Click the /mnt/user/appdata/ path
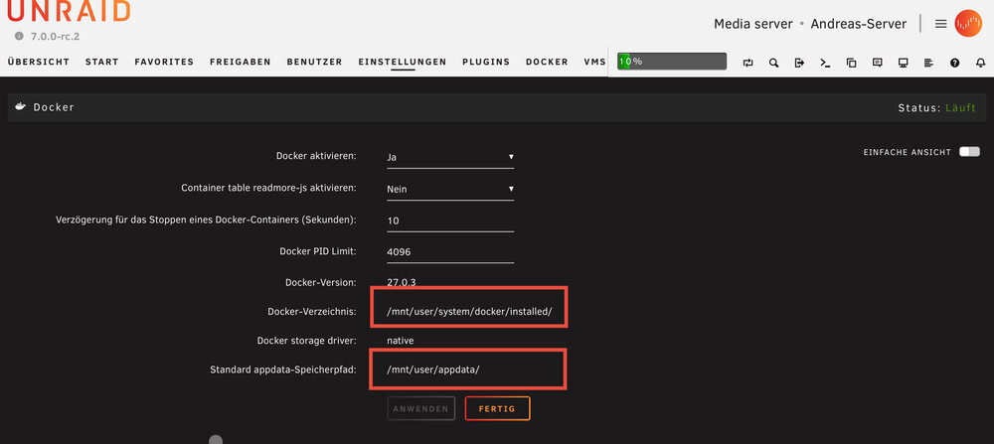Viewport: 994px width, 444px height. click(433, 370)
